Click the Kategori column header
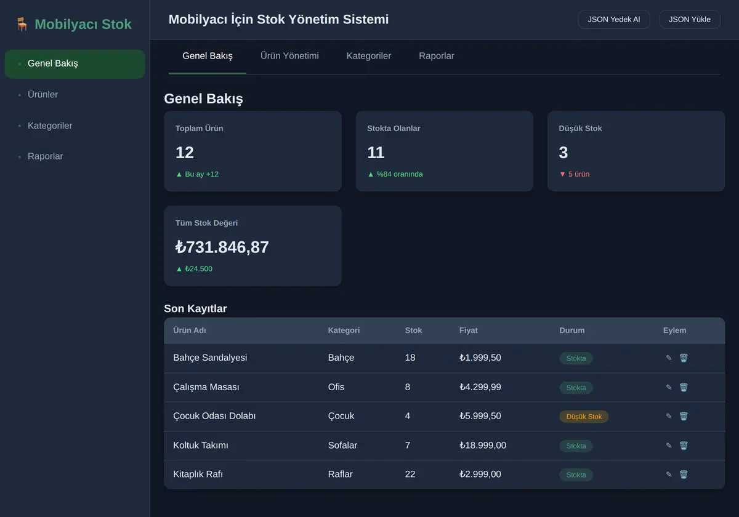Screen dimensions: 739x517 click(344, 331)
